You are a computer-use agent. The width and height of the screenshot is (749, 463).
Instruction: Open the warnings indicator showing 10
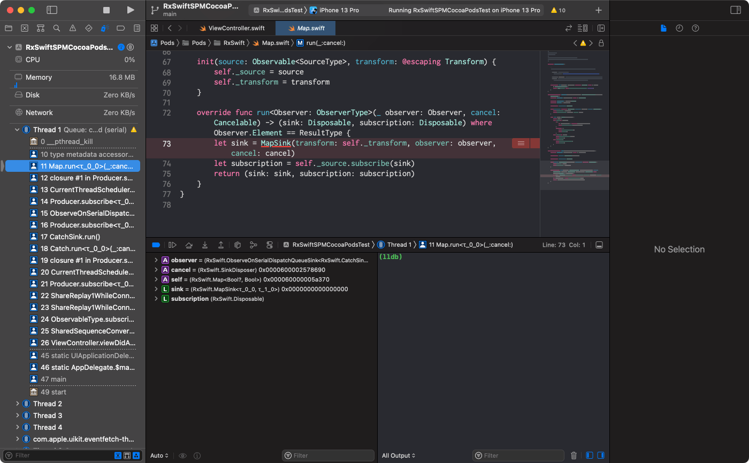click(558, 10)
